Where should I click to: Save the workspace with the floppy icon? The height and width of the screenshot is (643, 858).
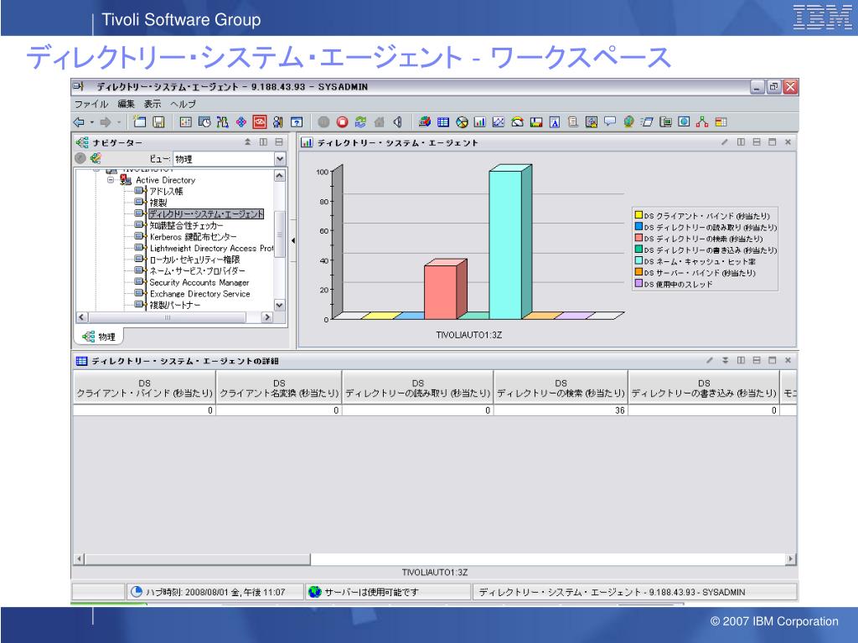click(158, 122)
